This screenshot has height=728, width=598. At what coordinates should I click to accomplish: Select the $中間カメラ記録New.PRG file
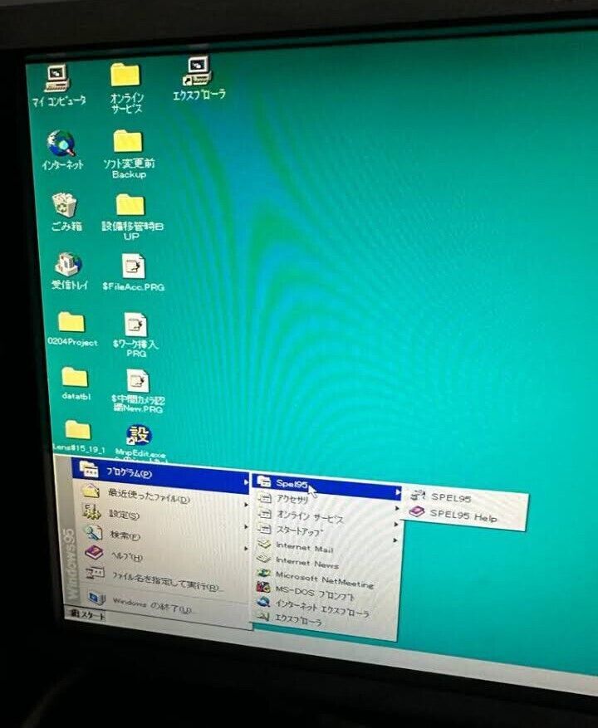(138, 381)
